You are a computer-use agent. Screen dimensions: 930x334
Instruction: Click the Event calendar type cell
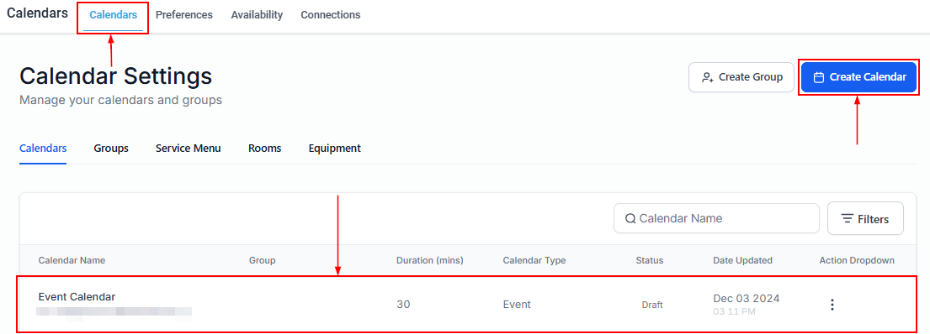[517, 305]
